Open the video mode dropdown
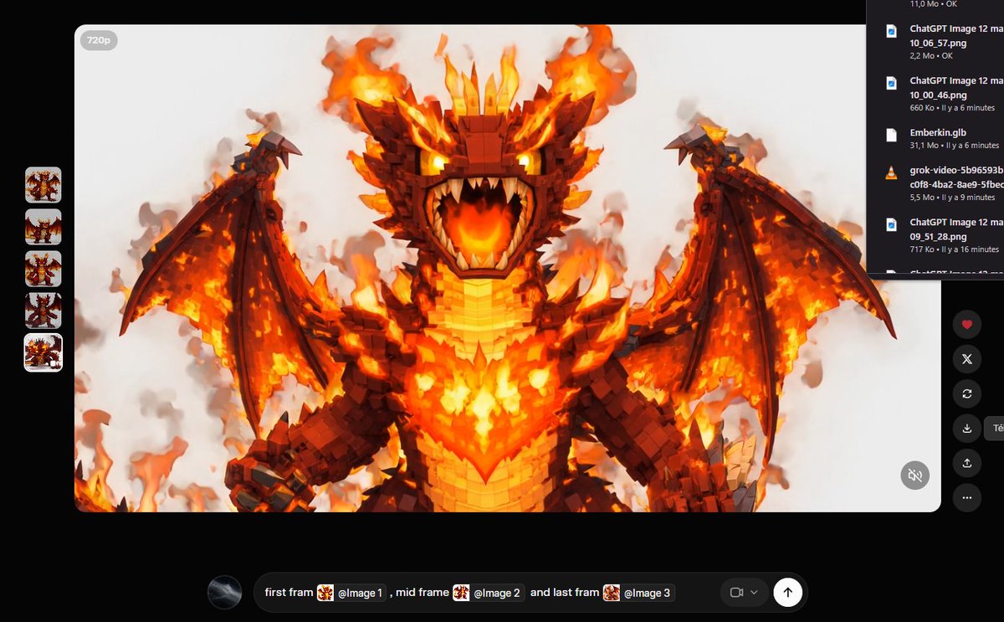Screen dimensions: 1004x622 [744, 592]
